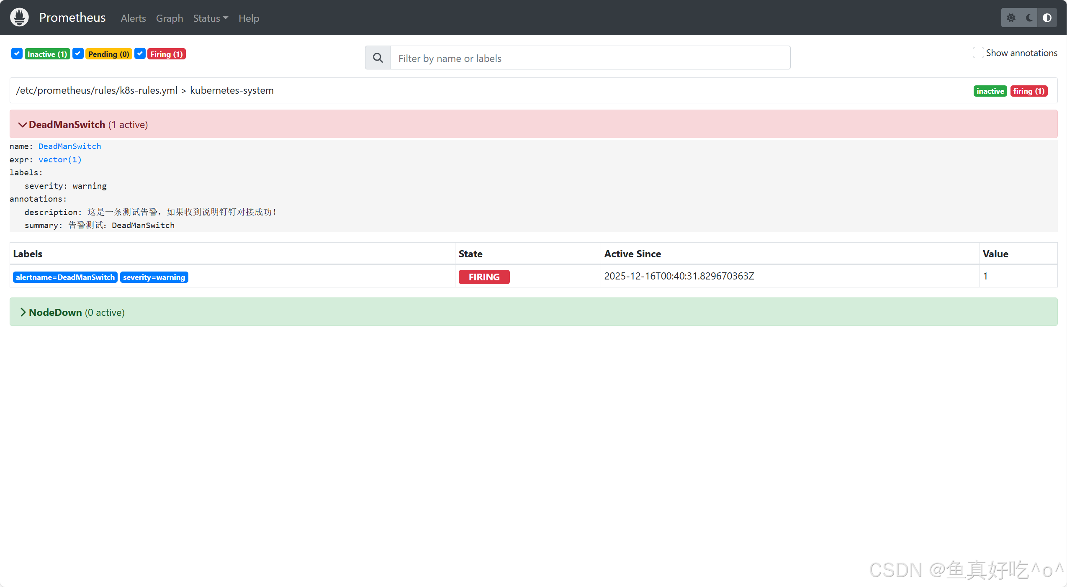The image size is (1067, 587).
Task: Expand the NodeDown alert rule
Action: [22, 313]
